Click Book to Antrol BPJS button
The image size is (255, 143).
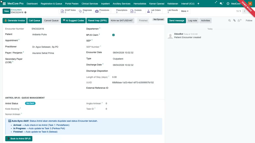pos(19,138)
